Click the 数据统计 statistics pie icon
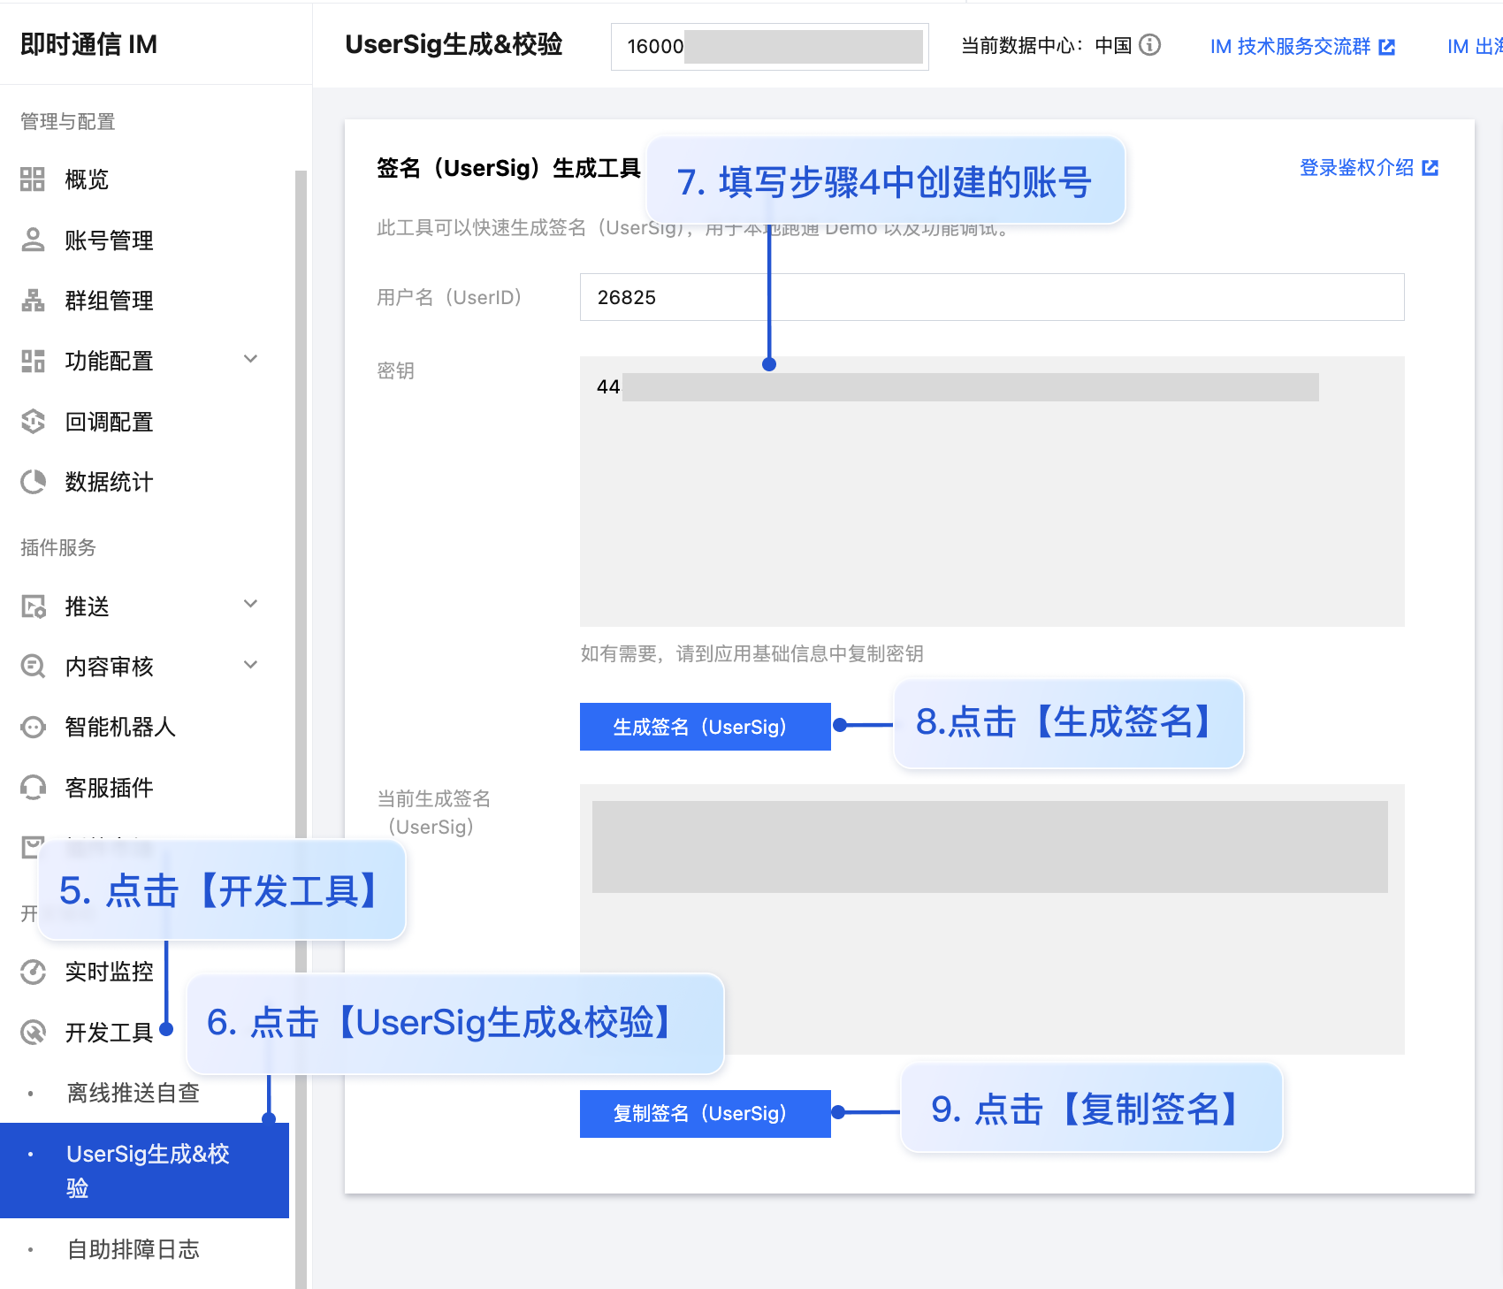This screenshot has height=1289, width=1503. pyautogui.click(x=33, y=482)
